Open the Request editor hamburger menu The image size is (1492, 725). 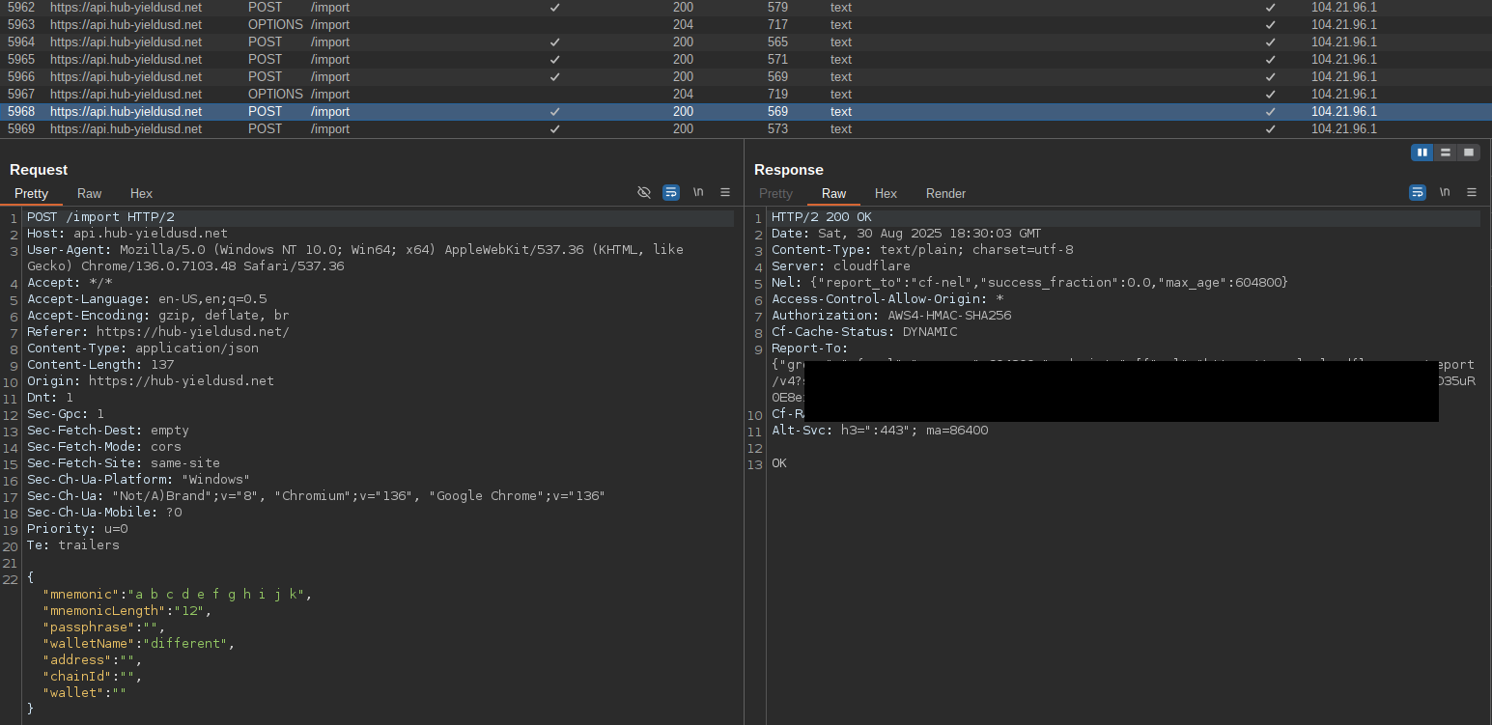tap(725, 192)
